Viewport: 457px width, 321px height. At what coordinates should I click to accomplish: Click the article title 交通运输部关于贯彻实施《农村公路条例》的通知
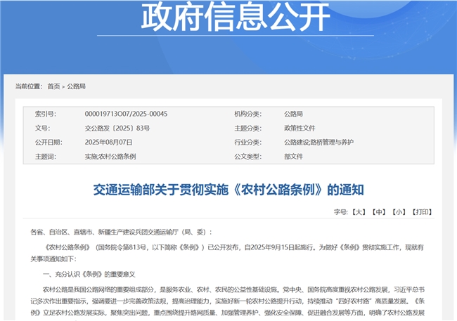coord(228,190)
